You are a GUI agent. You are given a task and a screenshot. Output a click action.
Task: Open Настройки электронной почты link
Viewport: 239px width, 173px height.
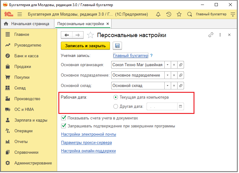tap(88, 134)
